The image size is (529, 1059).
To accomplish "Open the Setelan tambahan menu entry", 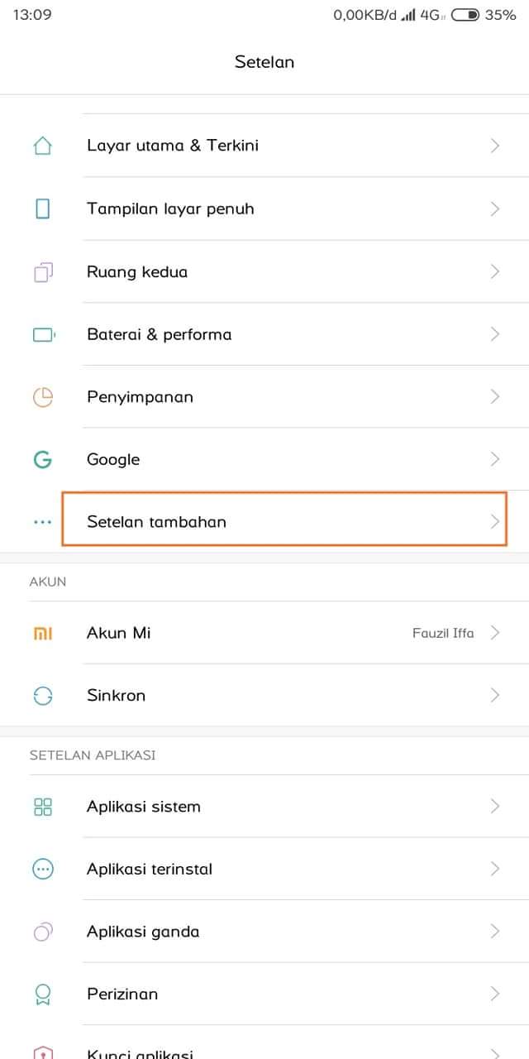I will (156, 522).
